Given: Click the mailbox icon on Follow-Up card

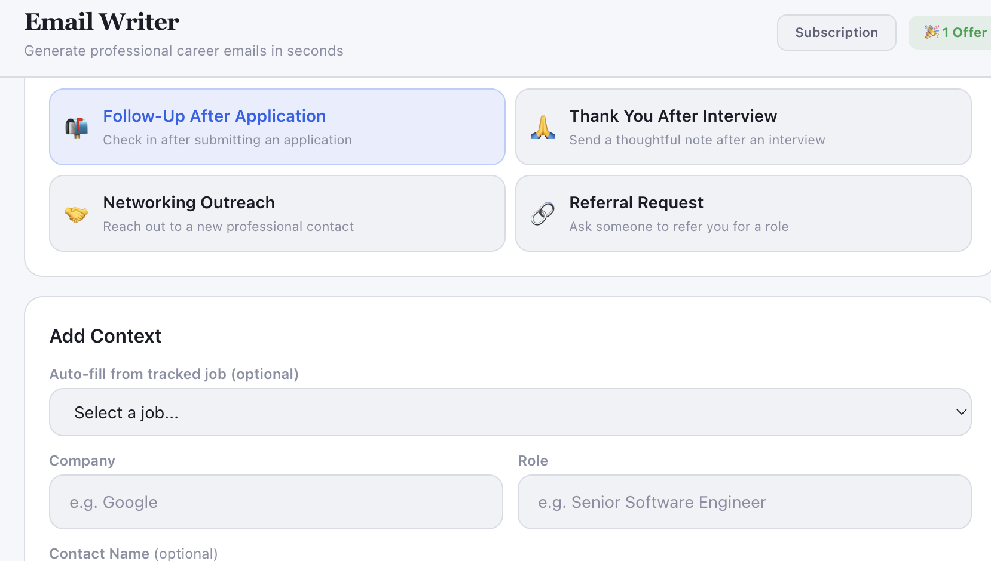Looking at the screenshot, I should pyautogui.click(x=77, y=127).
